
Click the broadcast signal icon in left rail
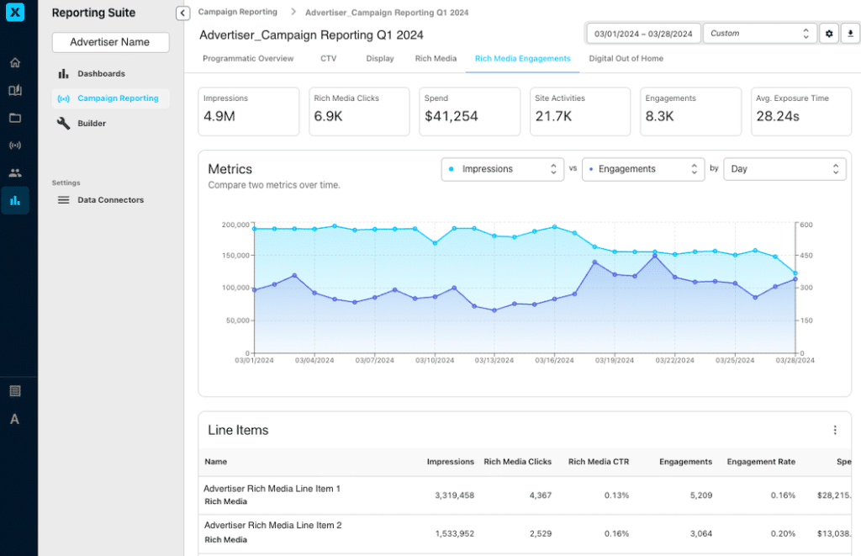click(x=15, y=146)
